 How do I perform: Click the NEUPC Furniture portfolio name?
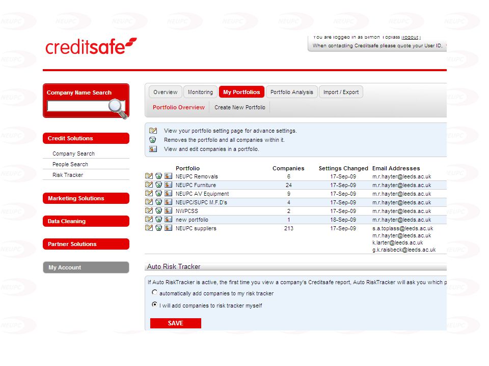point(196,185)
